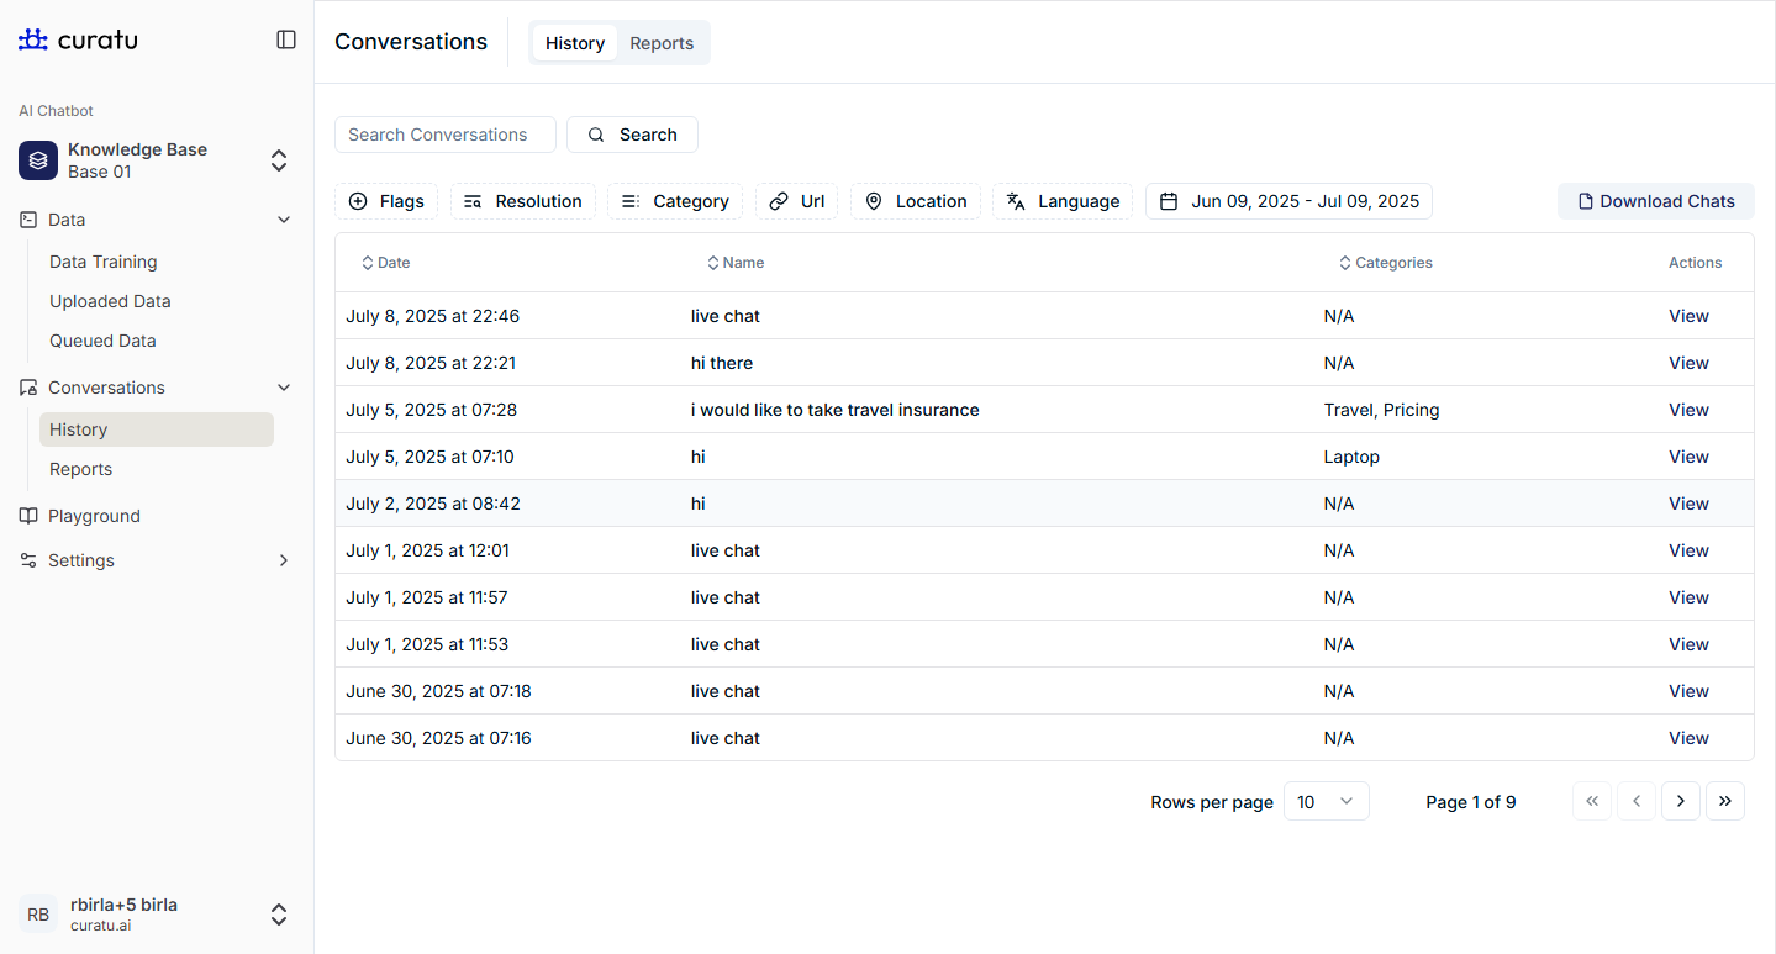Open the Location filter
This screenshot has height=954, width=1776.
coord(916,201)
